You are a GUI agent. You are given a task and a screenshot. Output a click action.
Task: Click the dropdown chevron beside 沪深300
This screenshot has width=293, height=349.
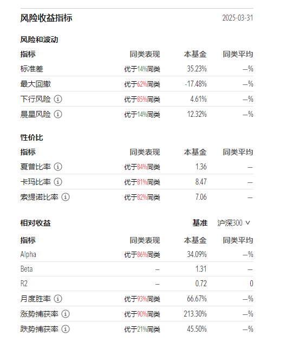[x=248, y=223]
